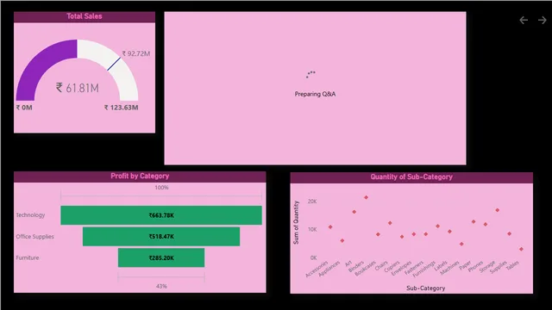Select the Appliances data point in scatter chart
Viewport: 552px width, 310px height.
click(x=342, y=241)
